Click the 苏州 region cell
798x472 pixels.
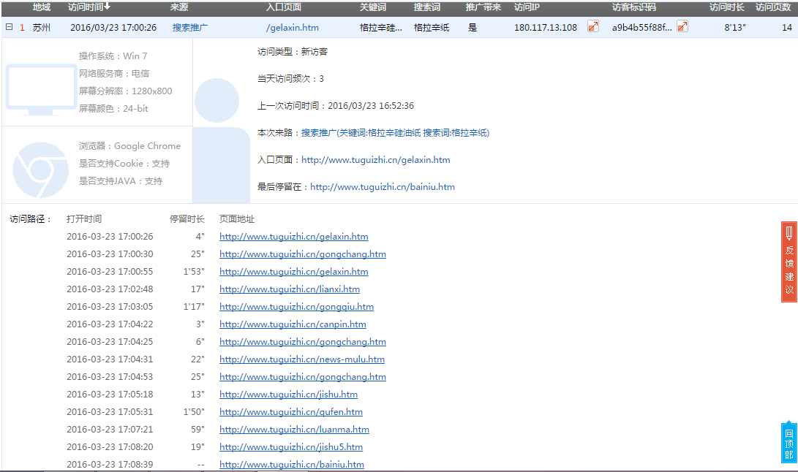click(x=42, y=26)
